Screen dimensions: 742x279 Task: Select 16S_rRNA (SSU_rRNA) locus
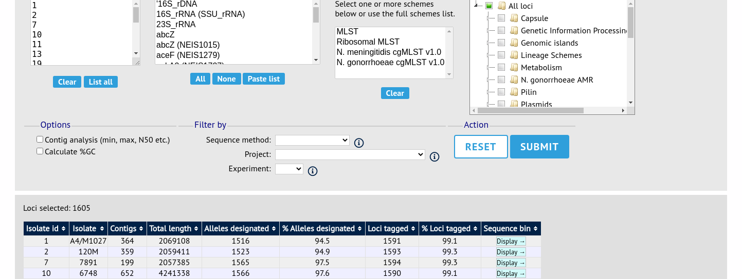[233, 14]
